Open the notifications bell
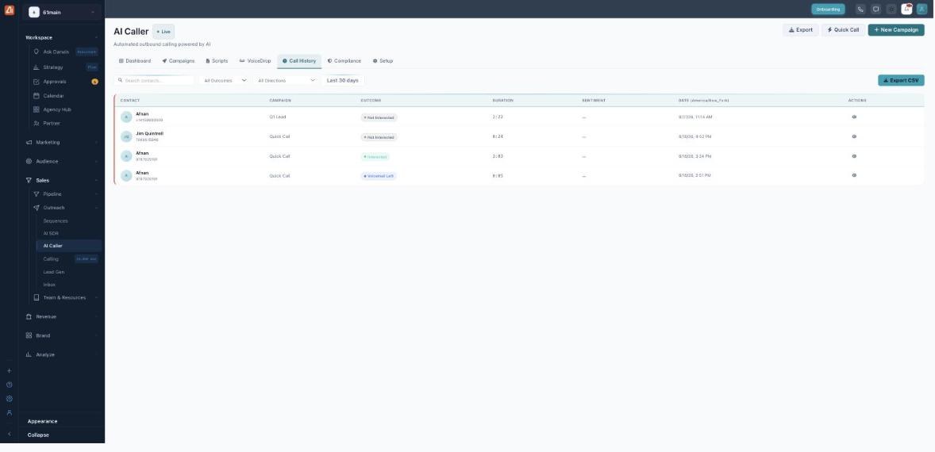 point(906,9)
